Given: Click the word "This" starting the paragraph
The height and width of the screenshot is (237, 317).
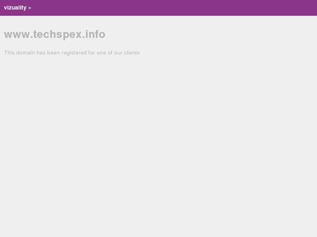Looking at the screenshot, I should pyautogui.click(x=9, y=53).
